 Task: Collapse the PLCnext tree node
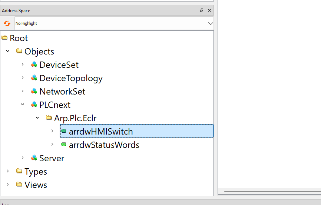click(23, 105)
